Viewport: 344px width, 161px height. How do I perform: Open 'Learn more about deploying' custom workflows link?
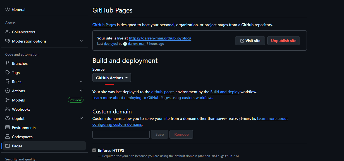click(153, 98)
